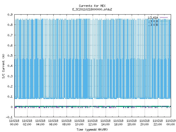Click the x-axis tick label '110218 18:00'
This screenshot has height=132, width=176.
(x=131, y=123)
